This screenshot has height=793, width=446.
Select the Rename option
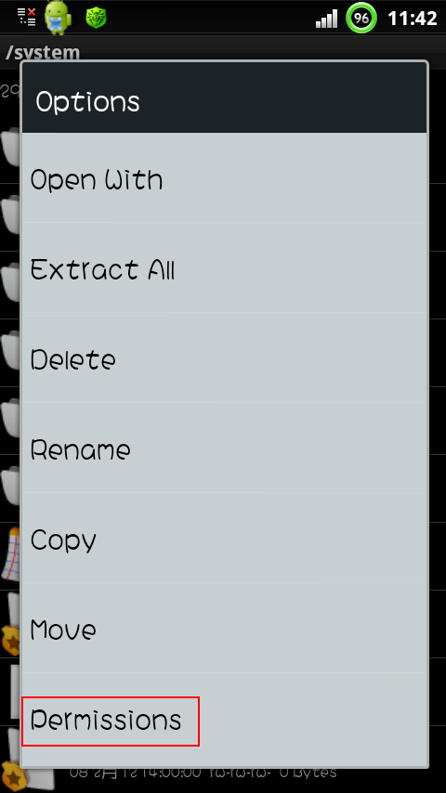tap(224, 448)
